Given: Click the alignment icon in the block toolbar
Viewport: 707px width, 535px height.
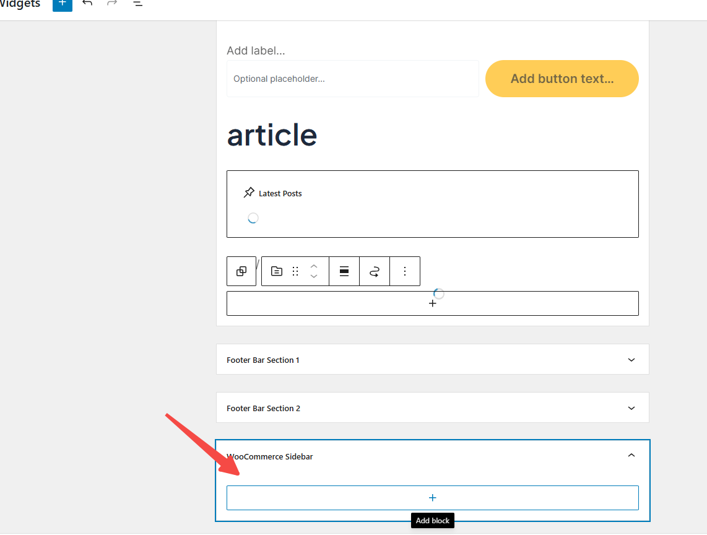Looking at the screenshot, I should pos(344,271).
